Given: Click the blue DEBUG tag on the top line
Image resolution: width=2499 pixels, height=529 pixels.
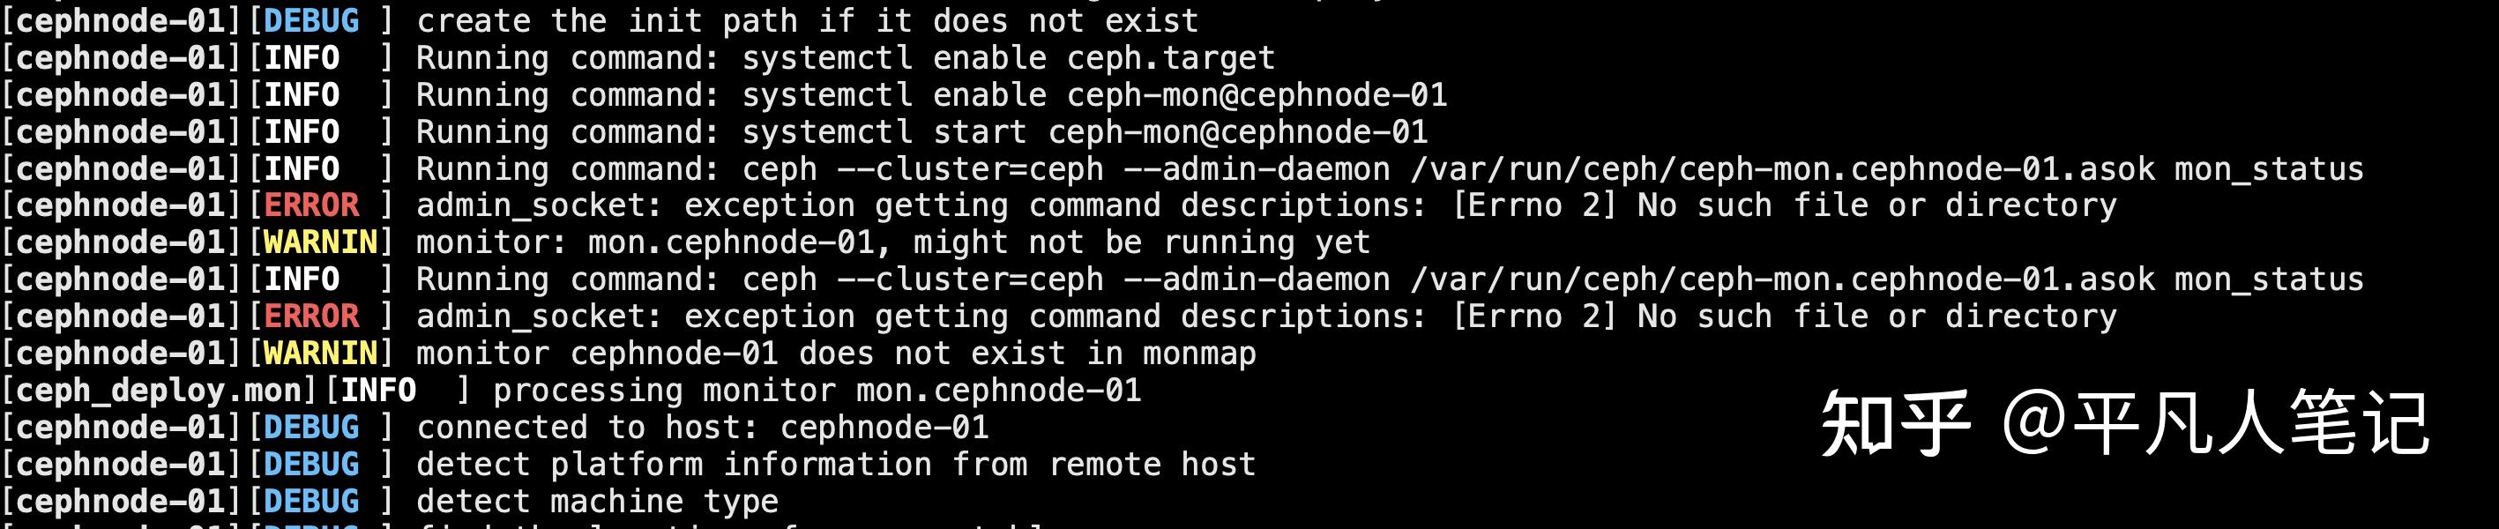Looking at the screenshot, I should (x=311, y=20).
